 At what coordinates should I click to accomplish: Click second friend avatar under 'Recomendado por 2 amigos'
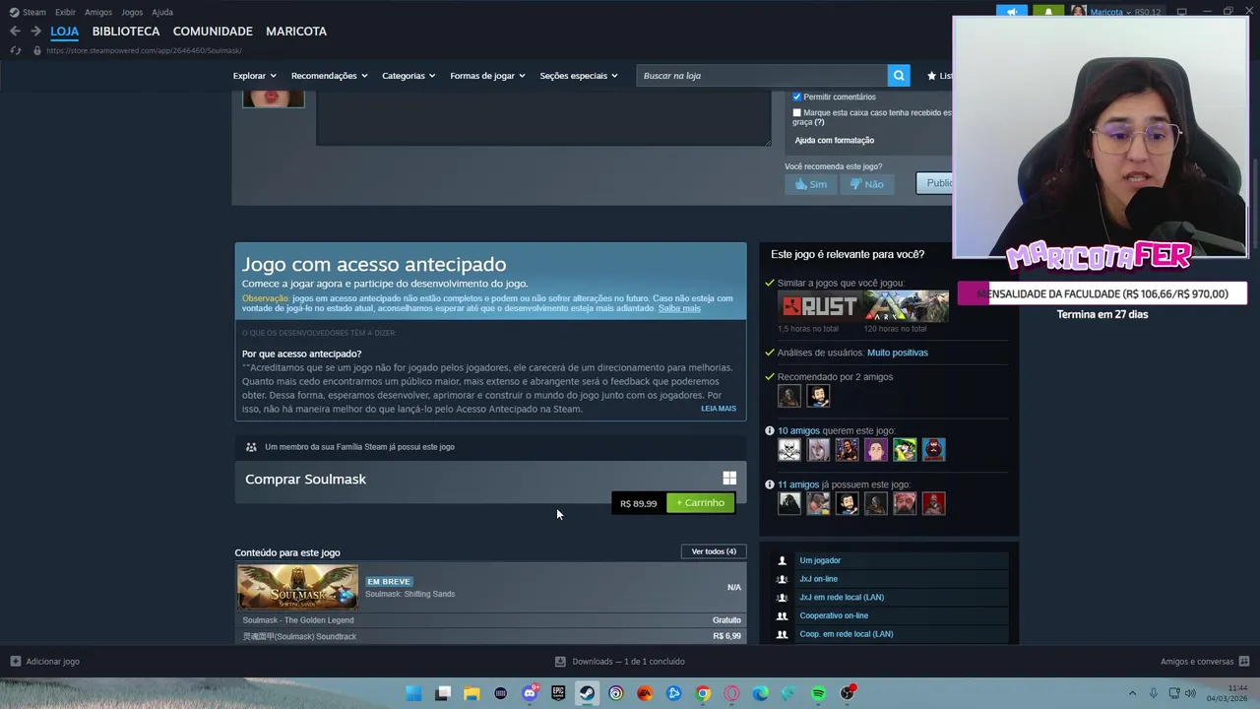[x=818, y=396]
